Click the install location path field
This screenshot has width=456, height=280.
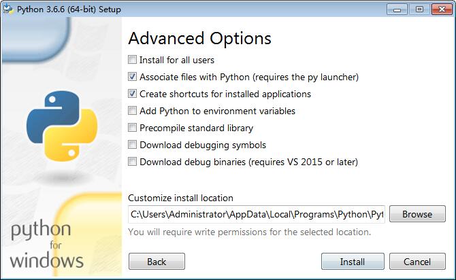point(256,214)
